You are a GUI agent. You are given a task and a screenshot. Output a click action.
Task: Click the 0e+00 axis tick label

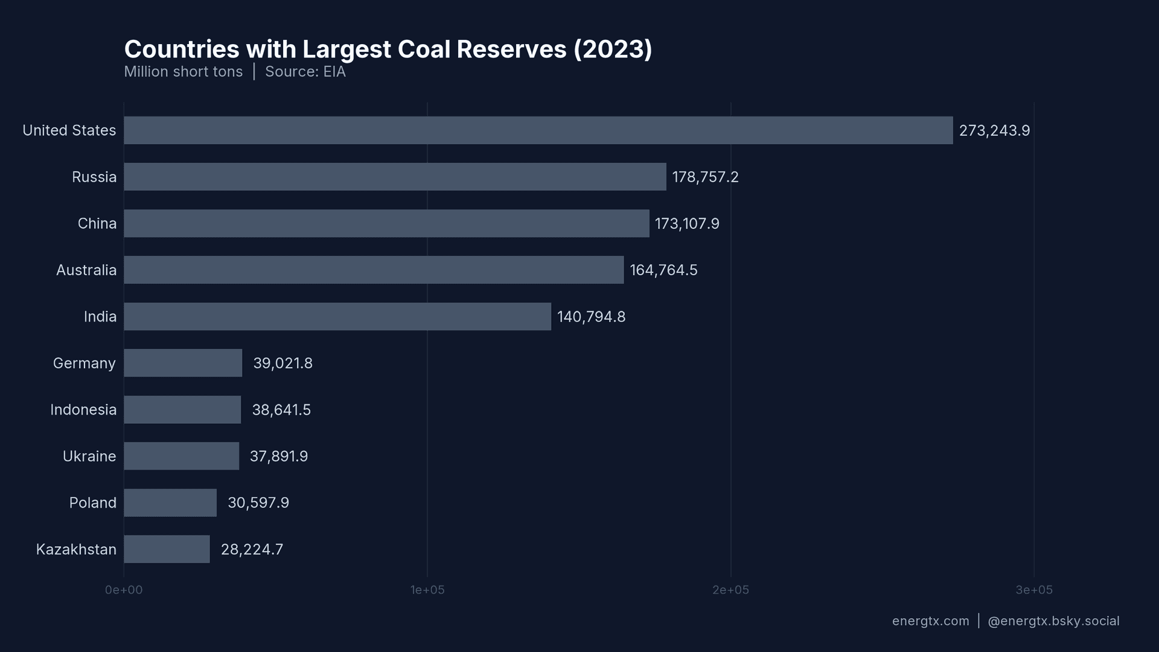pos(124,590)
